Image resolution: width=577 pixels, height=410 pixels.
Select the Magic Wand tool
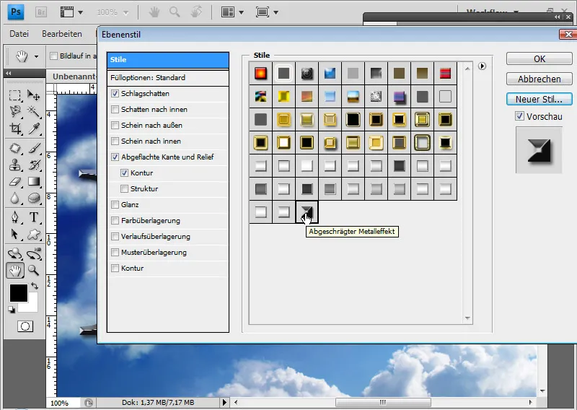tap(33, 111)
